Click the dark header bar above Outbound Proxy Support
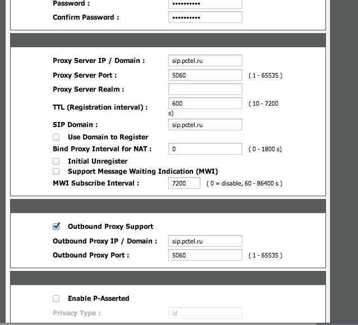This screenshot has height=325, width=358. [168, 206]
